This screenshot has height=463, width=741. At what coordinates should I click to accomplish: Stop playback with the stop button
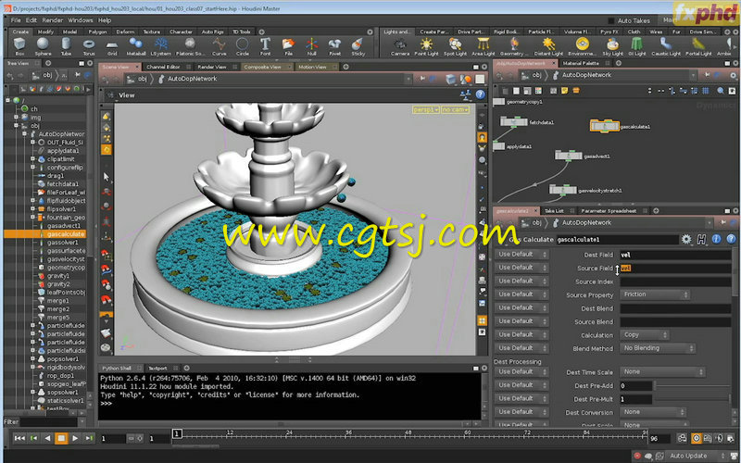tap(61, 438)
